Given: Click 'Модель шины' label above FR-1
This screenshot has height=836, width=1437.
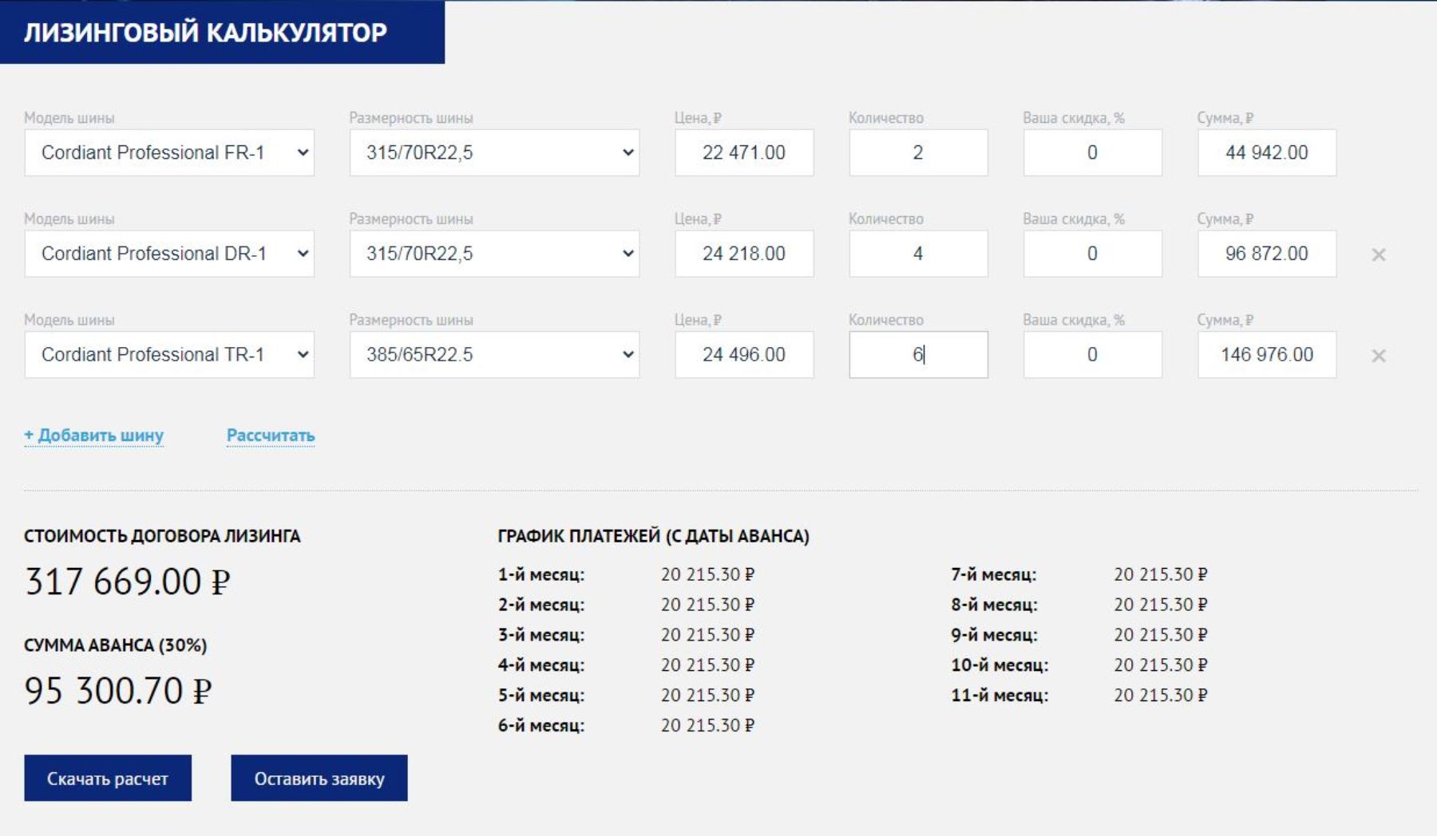Looking at the screenshot, I should tap(69, 118).
